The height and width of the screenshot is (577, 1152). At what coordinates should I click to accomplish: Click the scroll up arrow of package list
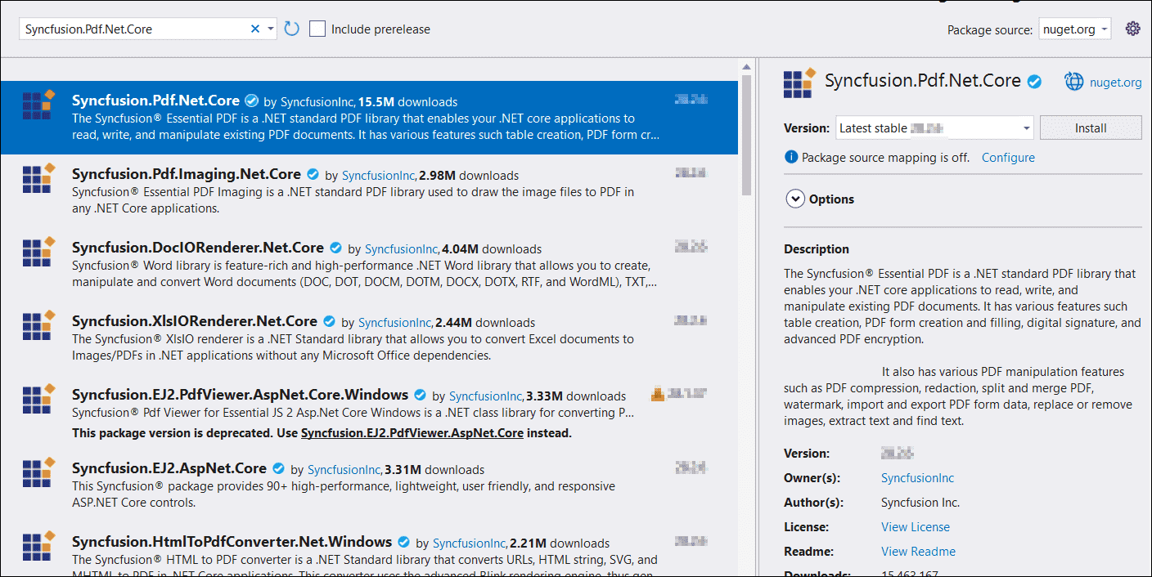[x=746, y=67]
